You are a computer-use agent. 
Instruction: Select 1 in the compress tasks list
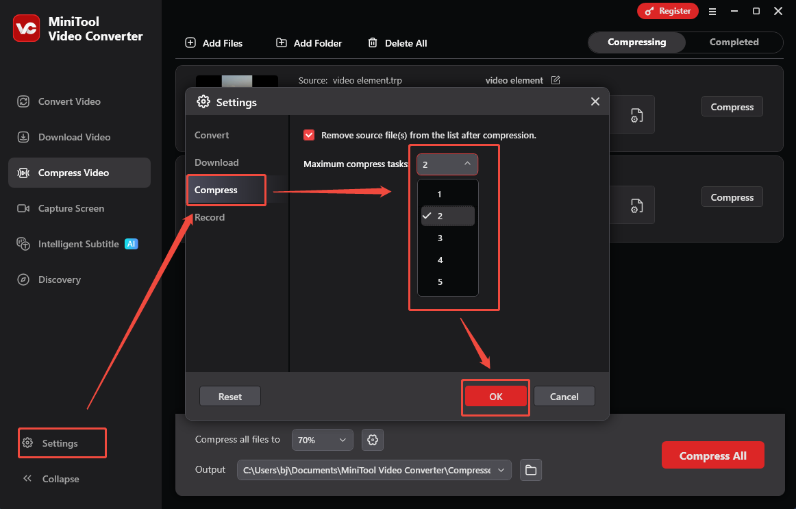[x=439, y=194]
